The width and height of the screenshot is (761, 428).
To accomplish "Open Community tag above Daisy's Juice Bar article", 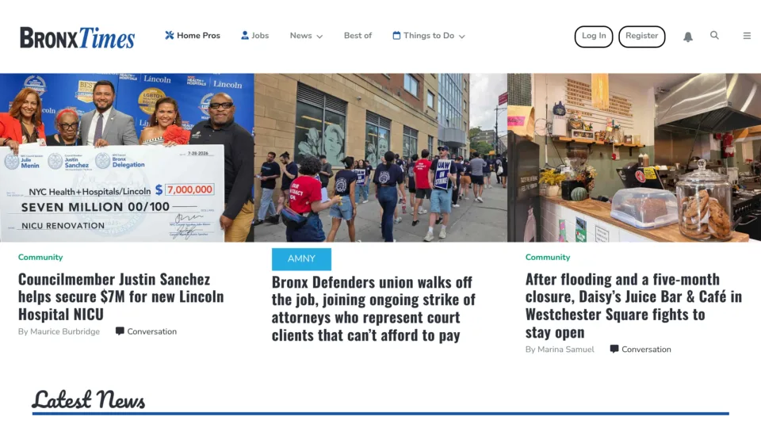I will pos(548,257).
